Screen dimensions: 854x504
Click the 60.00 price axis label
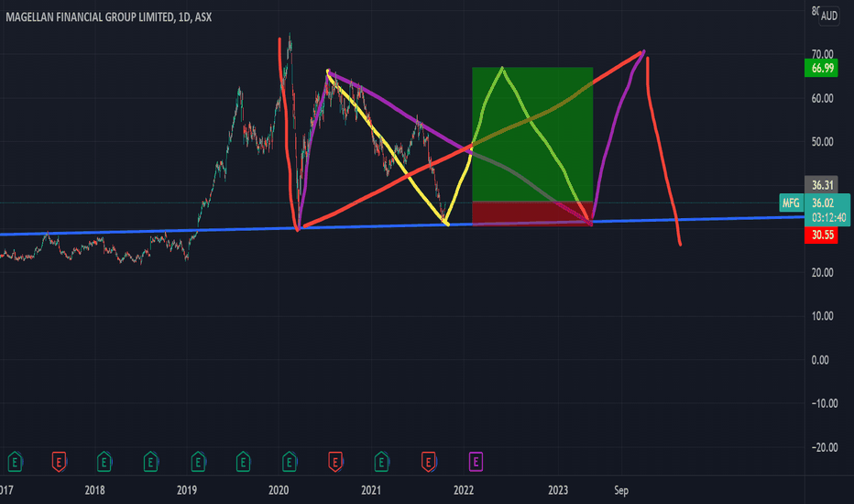pos(822,99)
